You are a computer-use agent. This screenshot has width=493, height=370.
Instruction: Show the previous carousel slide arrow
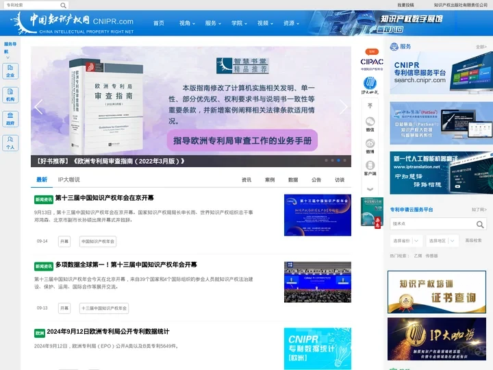(38, 107)
